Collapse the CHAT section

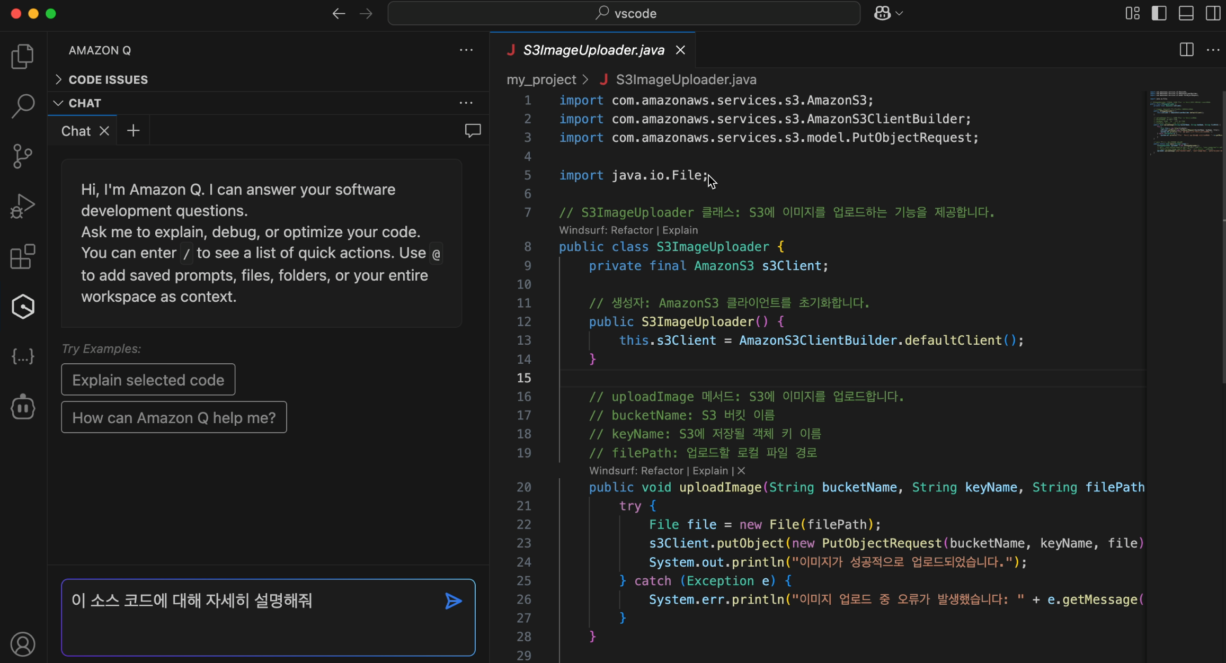[x=85, y=103]
